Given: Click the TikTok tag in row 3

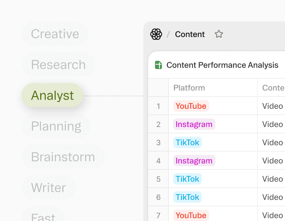Looking at the screenshot, I should point(187,143).
